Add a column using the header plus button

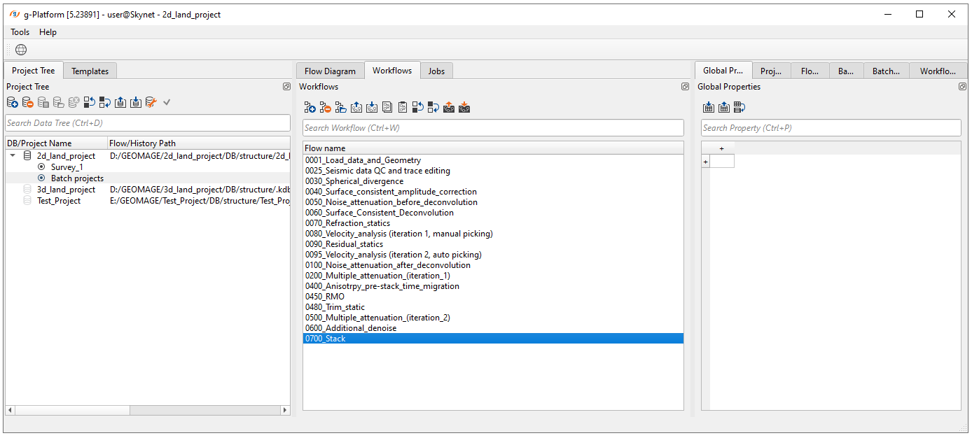[722, 148]
